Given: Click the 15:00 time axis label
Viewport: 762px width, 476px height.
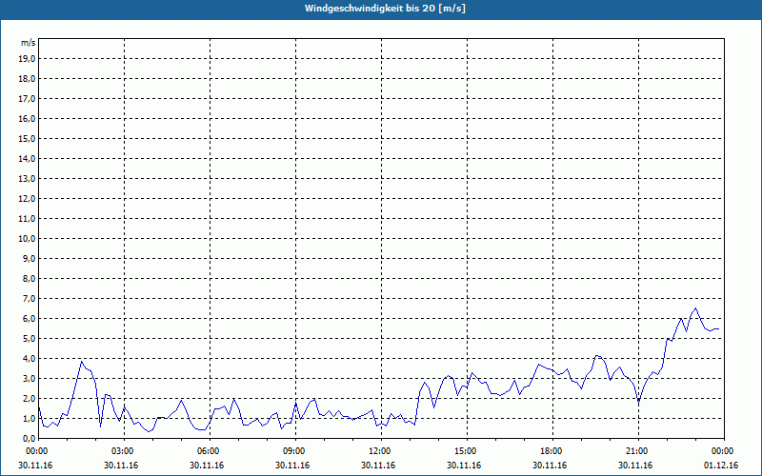Looking at the screenshot, I should tap(465, 451).
